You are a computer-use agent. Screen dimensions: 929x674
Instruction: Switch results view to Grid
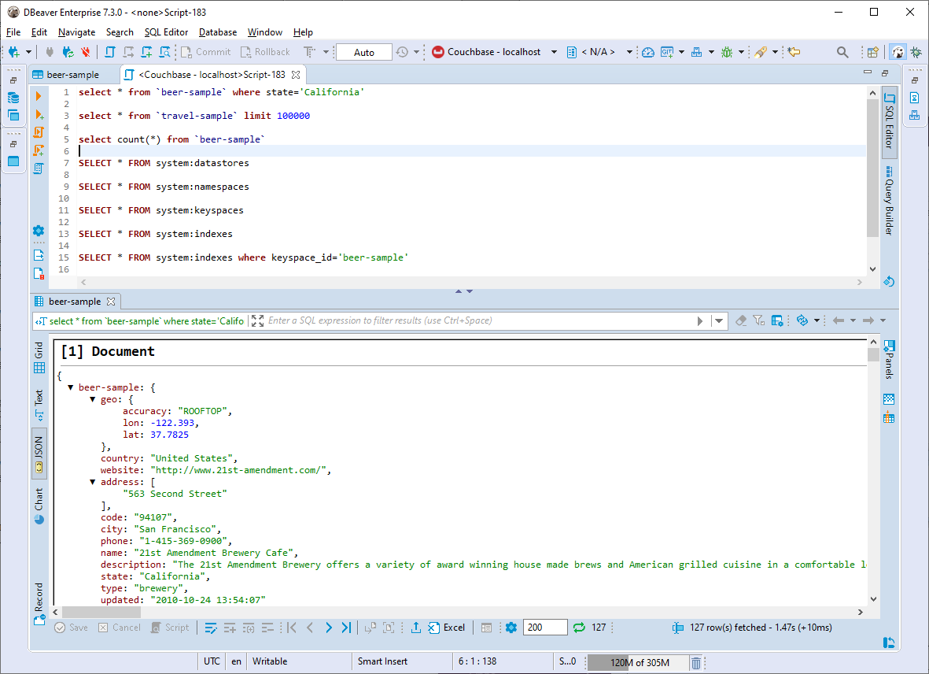coord(39,357)
